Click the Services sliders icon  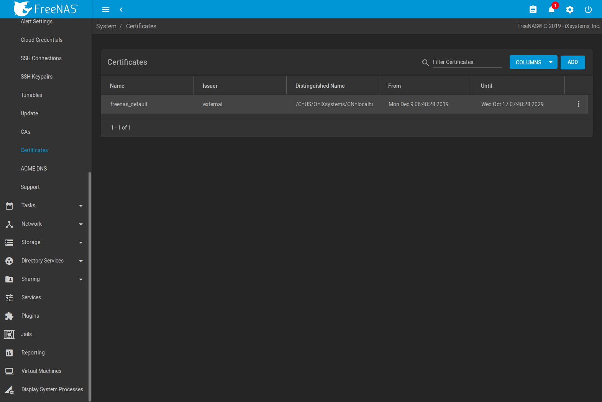9,298
